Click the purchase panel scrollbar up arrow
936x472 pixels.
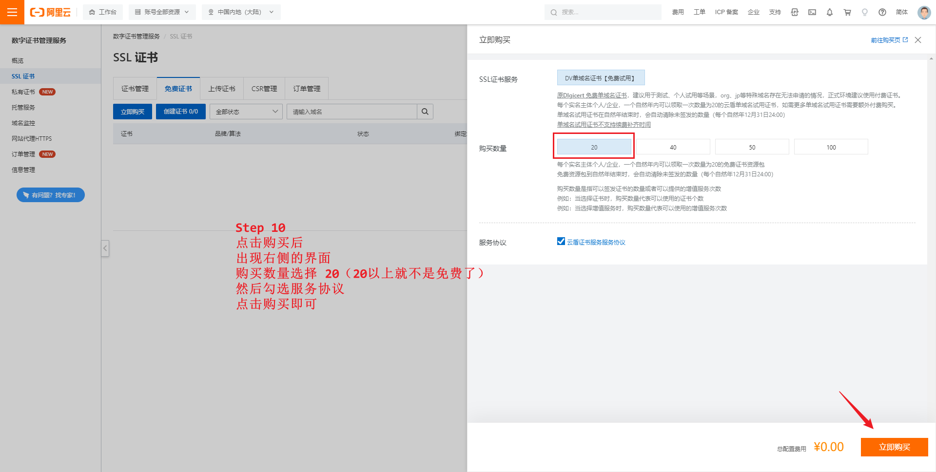(931, 58)
